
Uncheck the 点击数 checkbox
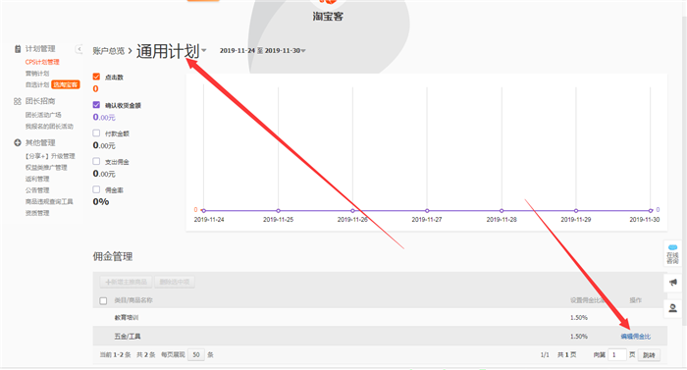[x=96, y=77]
